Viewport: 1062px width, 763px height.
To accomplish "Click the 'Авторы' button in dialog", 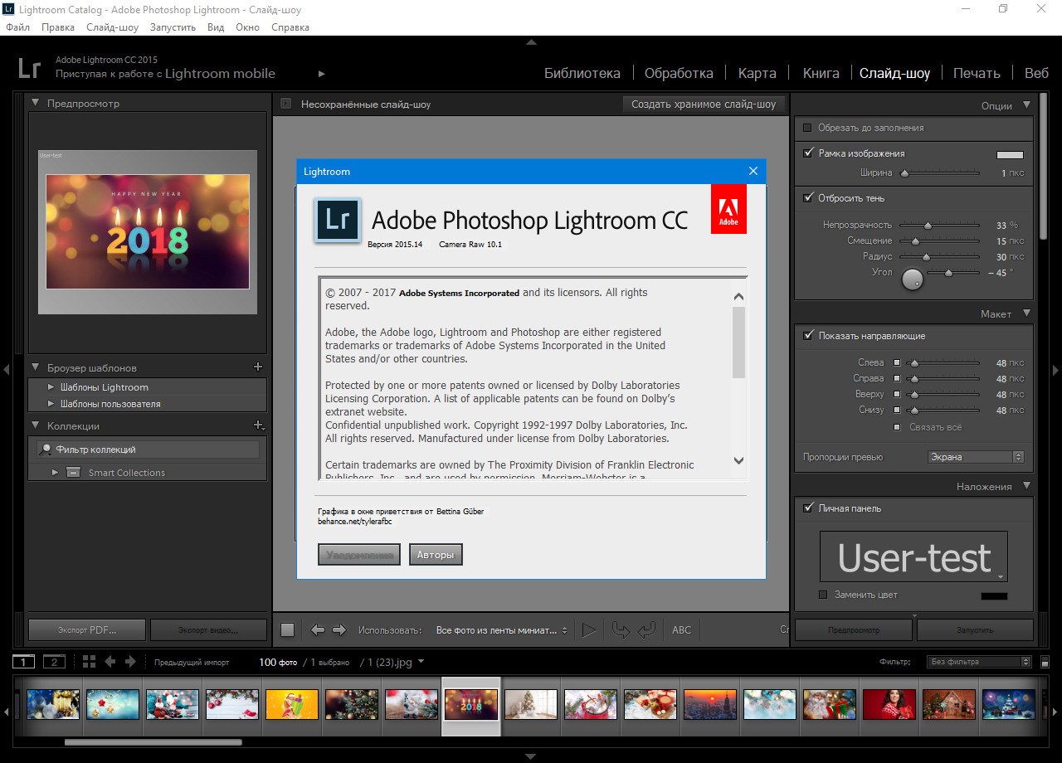I will 436,555.
